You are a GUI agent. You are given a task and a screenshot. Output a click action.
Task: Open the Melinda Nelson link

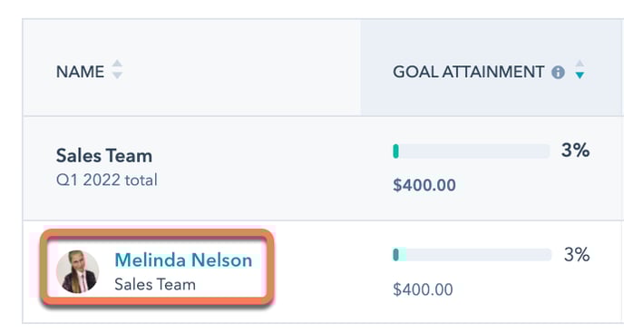tap(183, 260)
